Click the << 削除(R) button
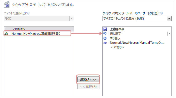The height and width of the screenshot is (98, 176). (x=88, y=86)
